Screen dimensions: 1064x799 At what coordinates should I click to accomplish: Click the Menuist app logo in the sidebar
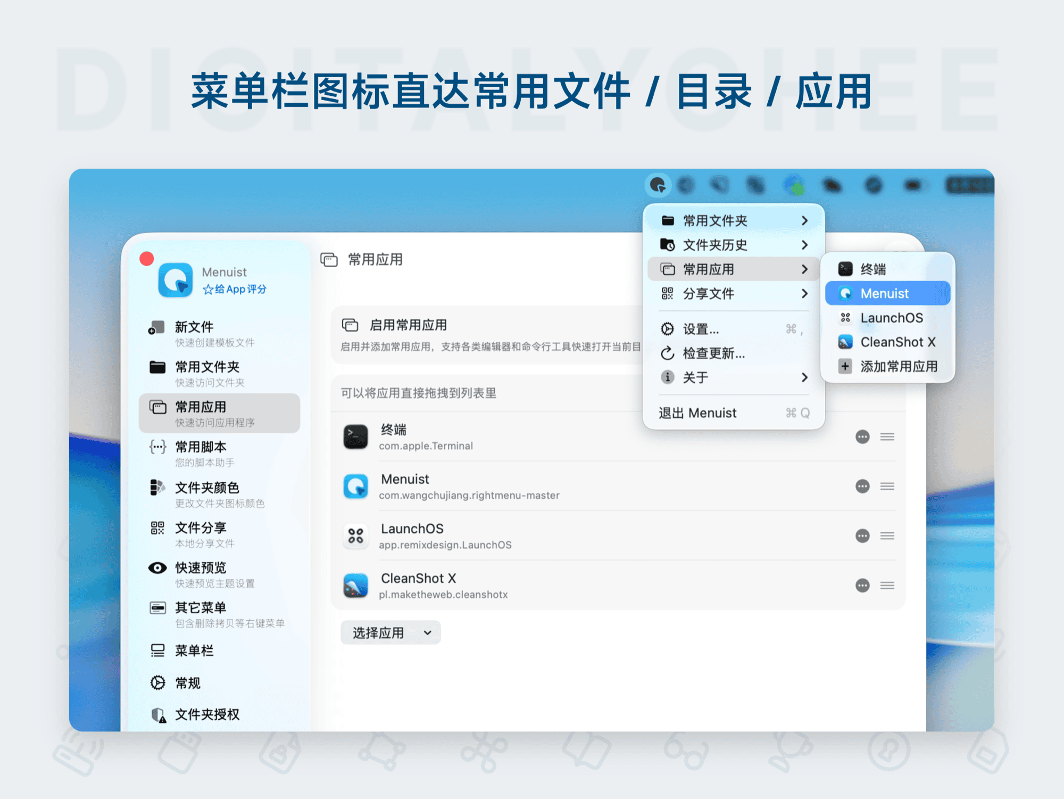coord(176,280)
